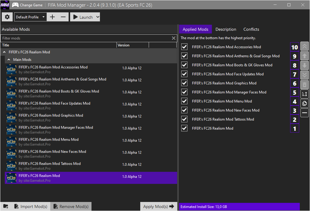Disable the Graphics Mod in applied list

tap(184, 83)
